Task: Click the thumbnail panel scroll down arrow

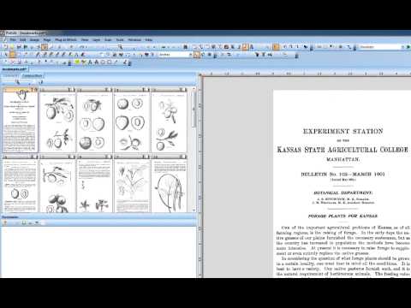Action: click(194, 210)
